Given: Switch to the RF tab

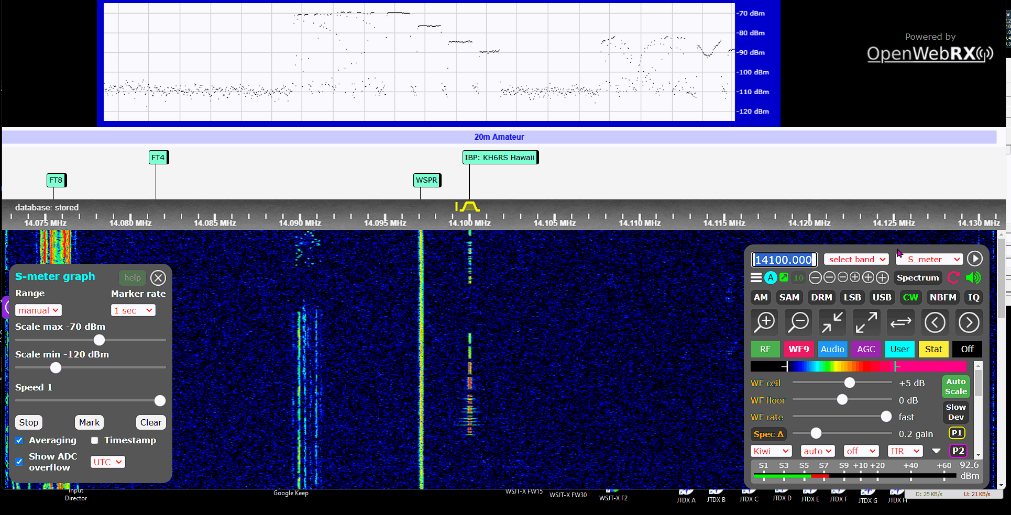Looking at the screenshot, I should click(765, 349).
